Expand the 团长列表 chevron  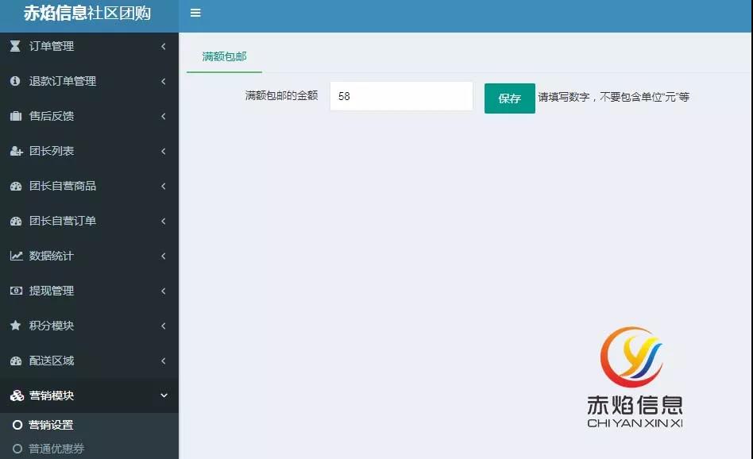click(164, 151)
